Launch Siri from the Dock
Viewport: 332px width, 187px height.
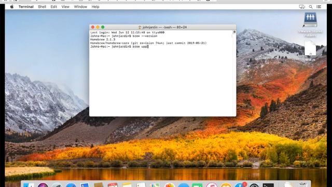[x=43, y=185]
